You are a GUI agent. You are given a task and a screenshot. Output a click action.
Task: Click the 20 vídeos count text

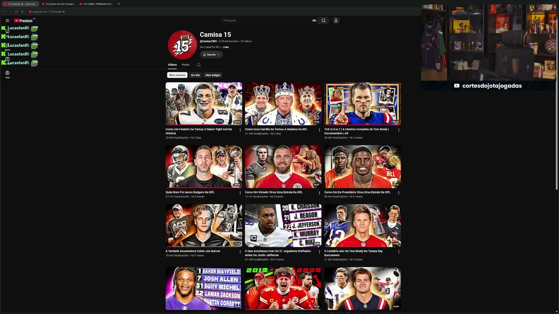point(246,41)
